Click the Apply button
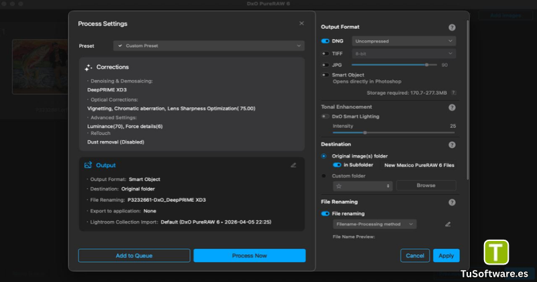 pos(446,256)
